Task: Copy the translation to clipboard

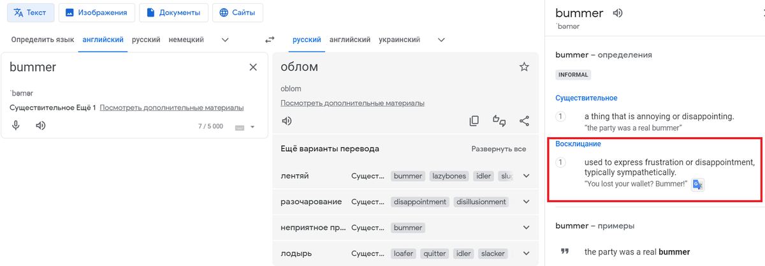Action: (474, 121)
